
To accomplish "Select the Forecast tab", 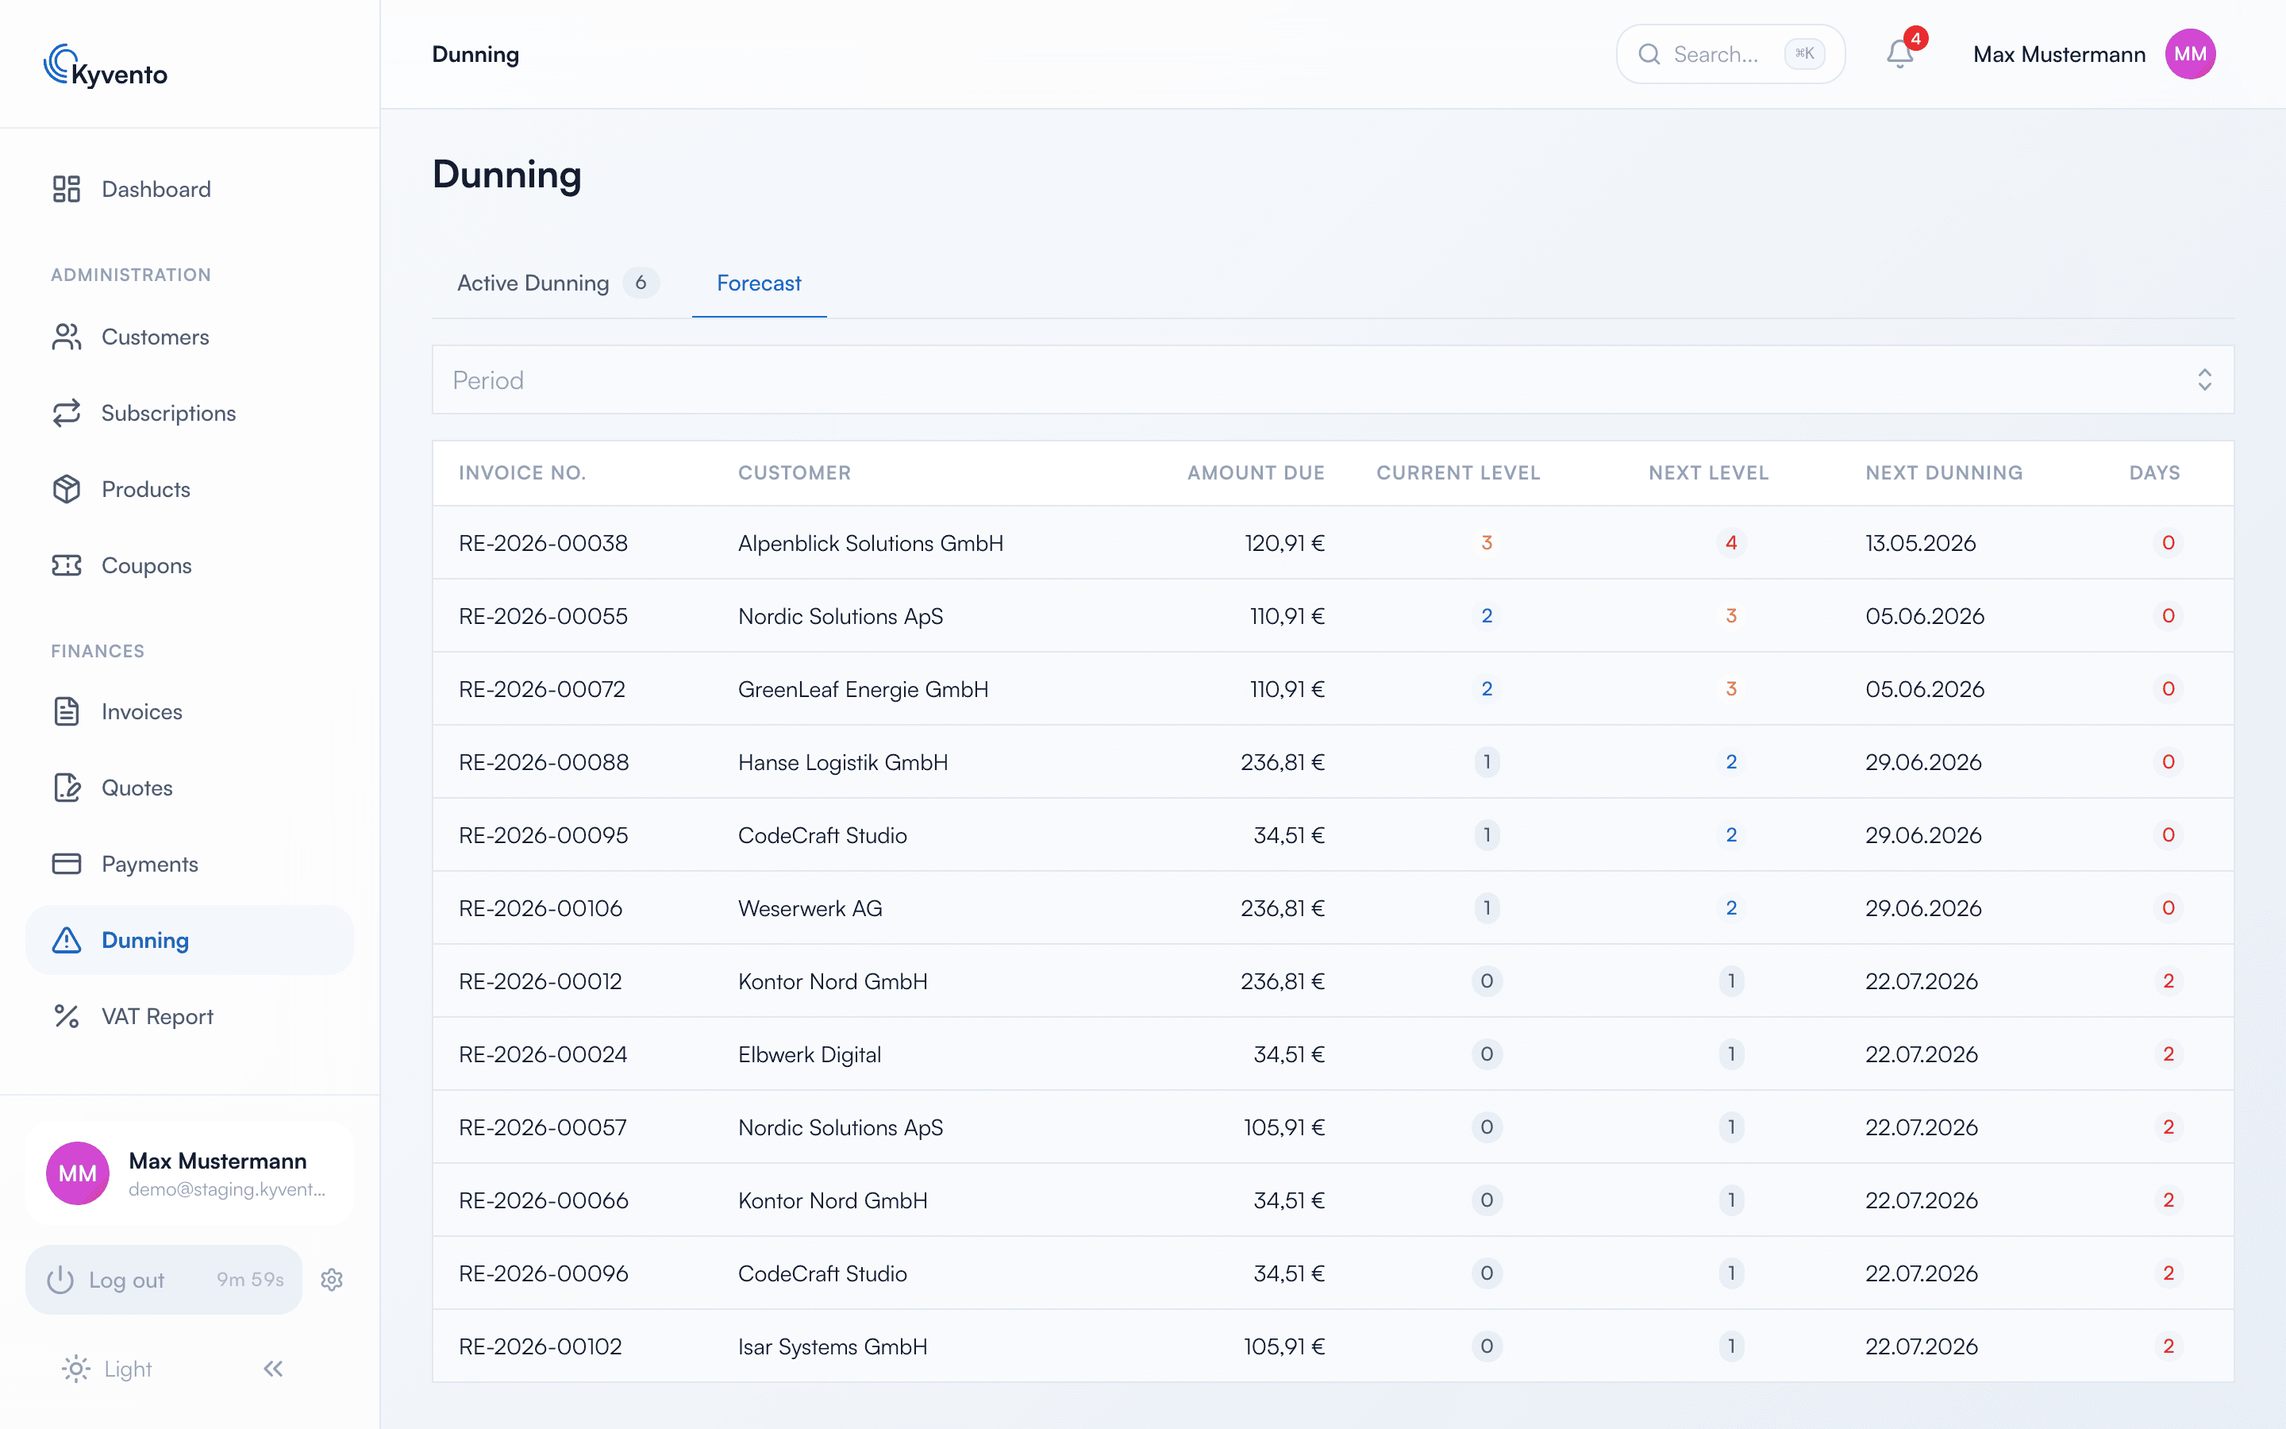I will pos(759,283).
